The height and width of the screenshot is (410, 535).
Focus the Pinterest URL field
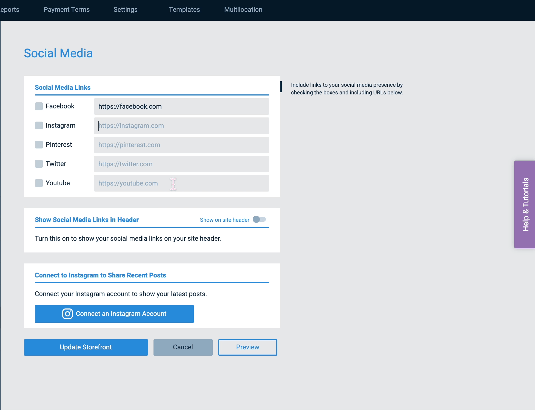(x=181, y=145)
